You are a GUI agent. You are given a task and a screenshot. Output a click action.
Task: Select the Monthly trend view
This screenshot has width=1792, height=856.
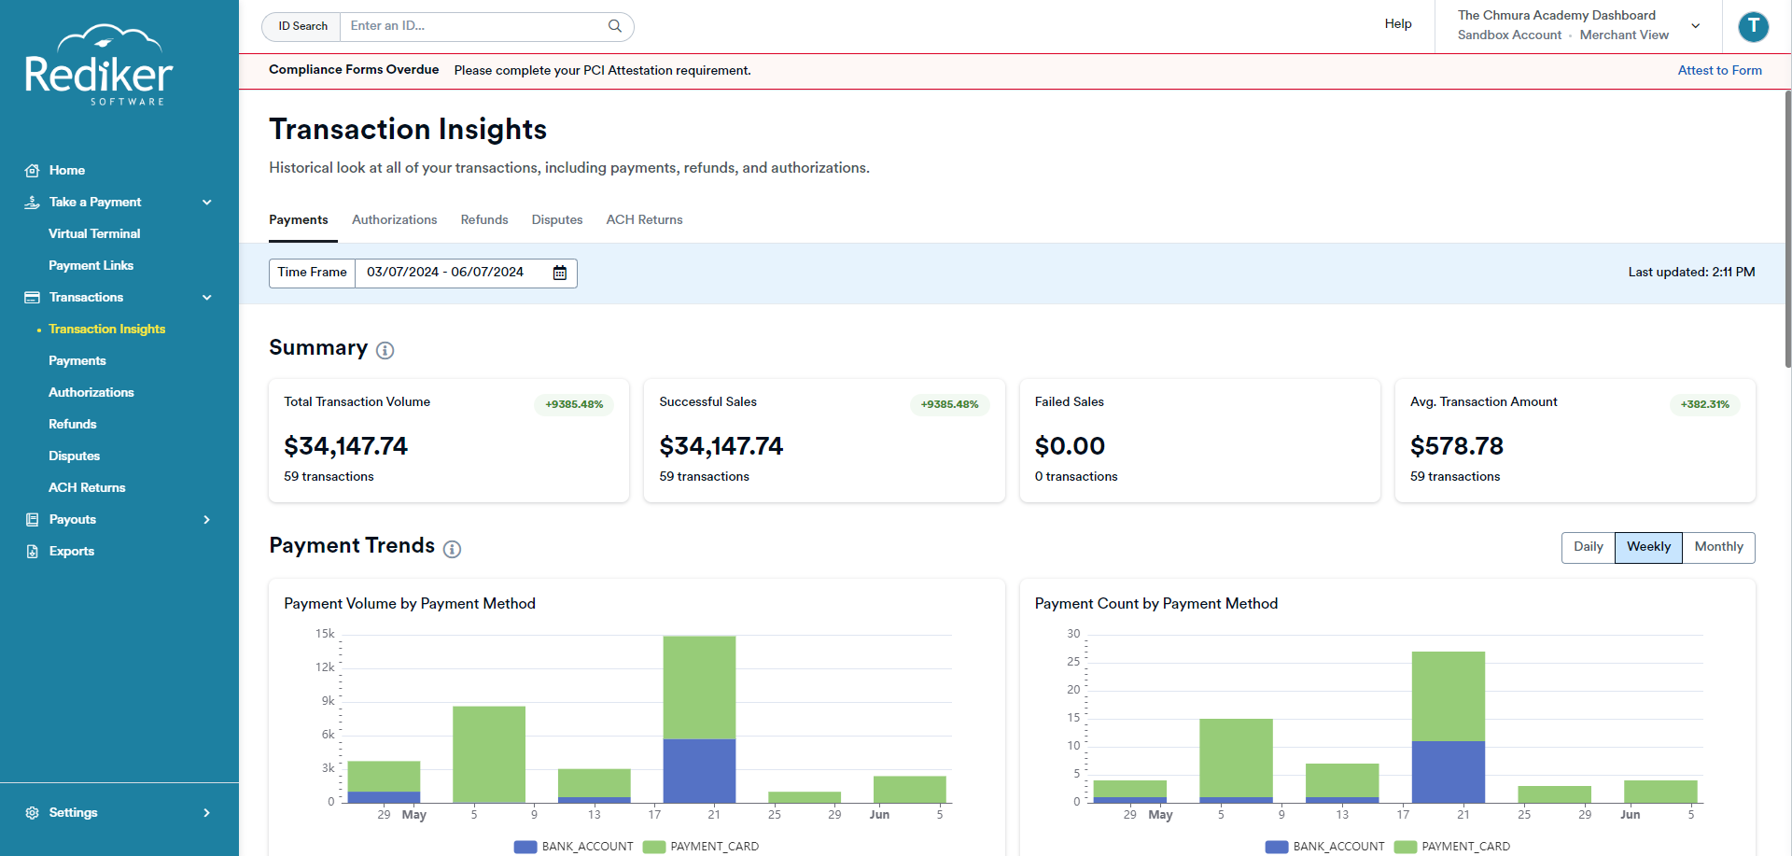(x=1718, y=547)
